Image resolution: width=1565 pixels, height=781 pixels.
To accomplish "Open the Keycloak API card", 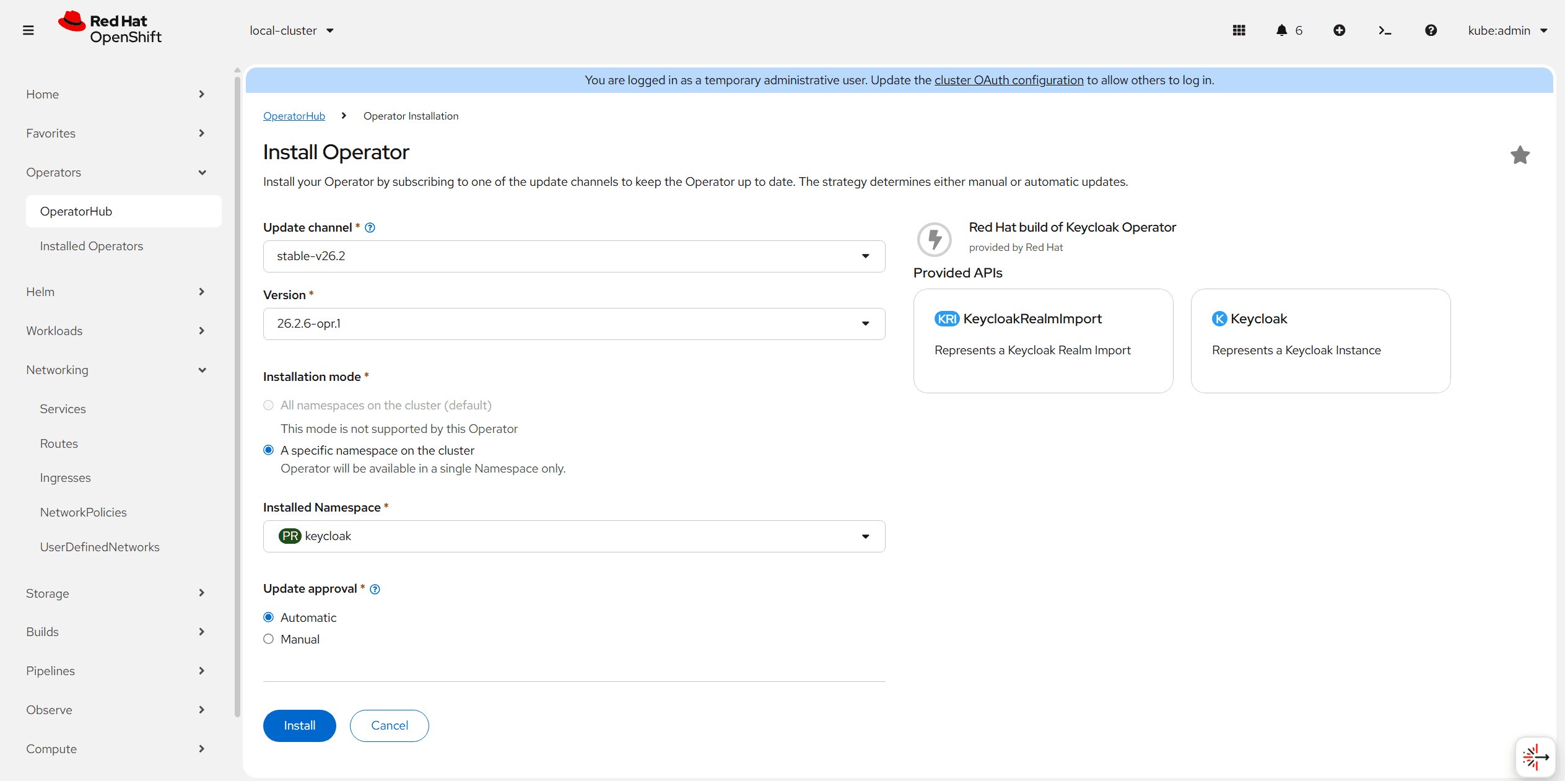I will click(1320, 341).
